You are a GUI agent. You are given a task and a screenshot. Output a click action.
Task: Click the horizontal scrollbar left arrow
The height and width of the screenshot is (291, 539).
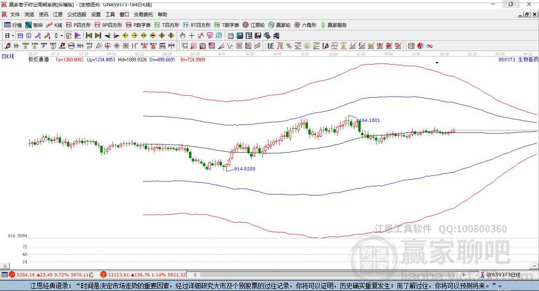(195, 275)
